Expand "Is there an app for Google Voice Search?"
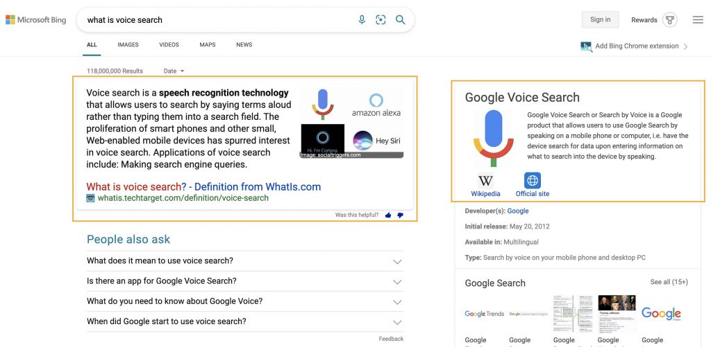This screenshot has width=711, height=347. [x=245, y=281]
